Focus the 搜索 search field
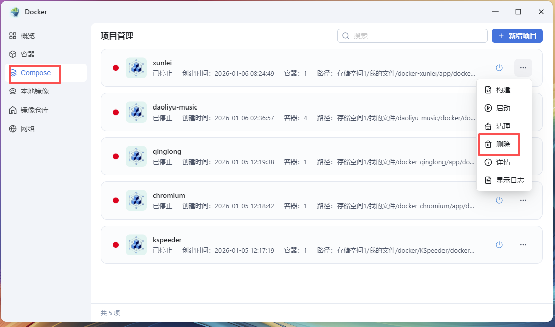 pos(412,36)
